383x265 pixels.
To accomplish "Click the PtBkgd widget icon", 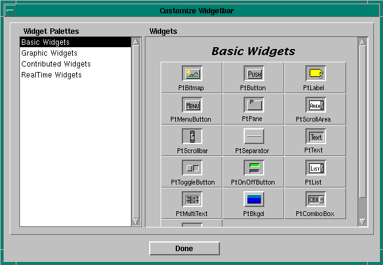I will [x=254, y=200].
